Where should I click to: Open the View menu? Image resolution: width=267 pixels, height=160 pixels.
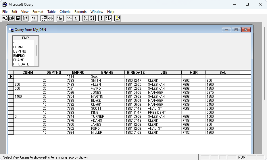(25, 12)
